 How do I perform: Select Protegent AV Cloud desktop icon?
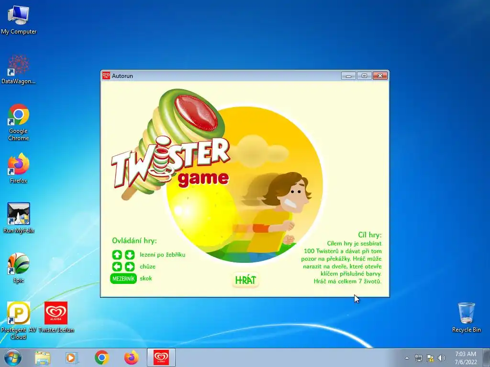tap(19, 321)
